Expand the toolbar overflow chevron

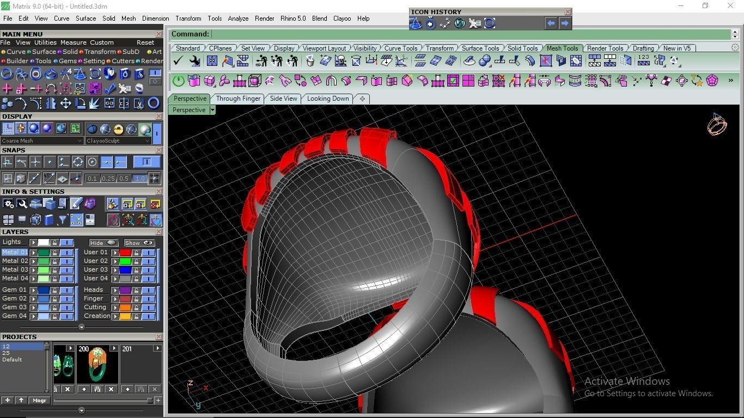(x=730, y=81)
